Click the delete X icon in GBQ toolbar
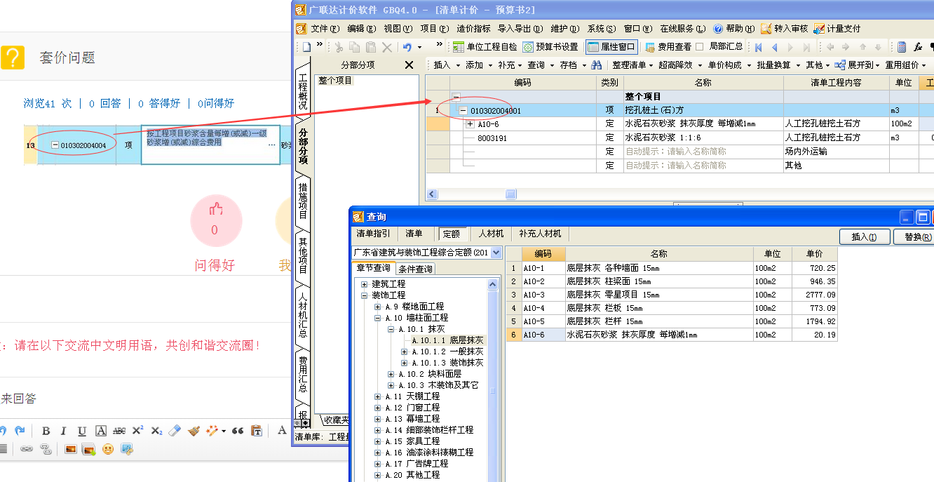The image size is (934, 482). click(387, 47)
